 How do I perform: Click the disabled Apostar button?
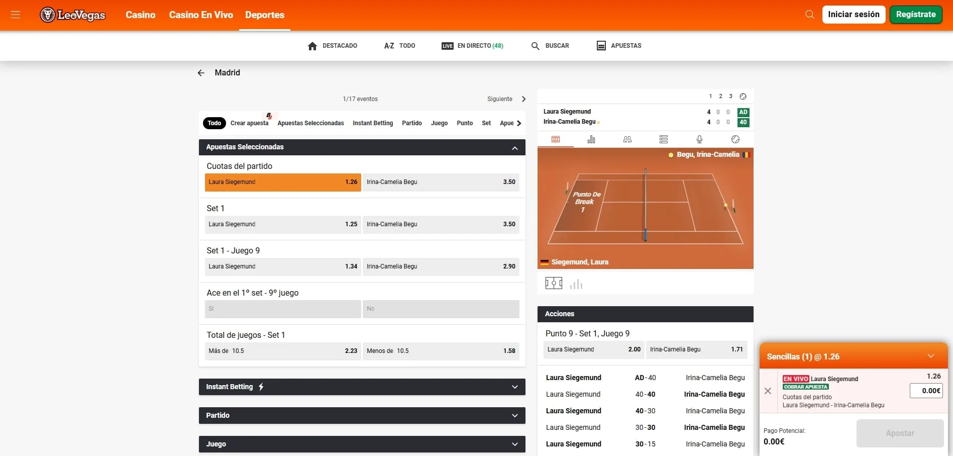900,433
